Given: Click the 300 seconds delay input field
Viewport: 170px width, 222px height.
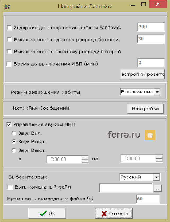Looking at the screenshot, I should pos(151,27).
